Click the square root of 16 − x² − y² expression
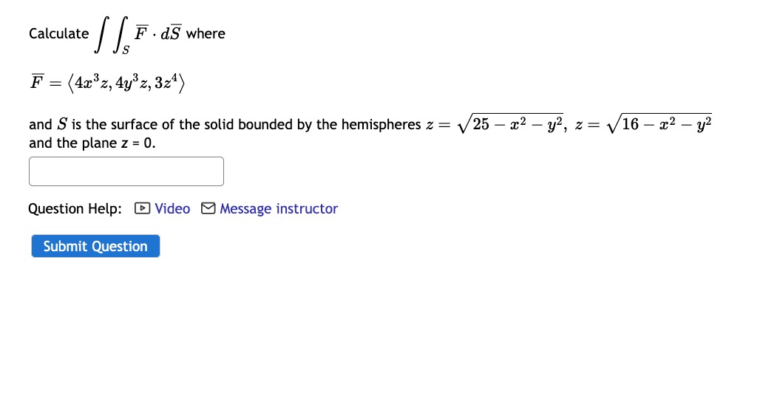 pyautogui.click(x=659, y=123)
